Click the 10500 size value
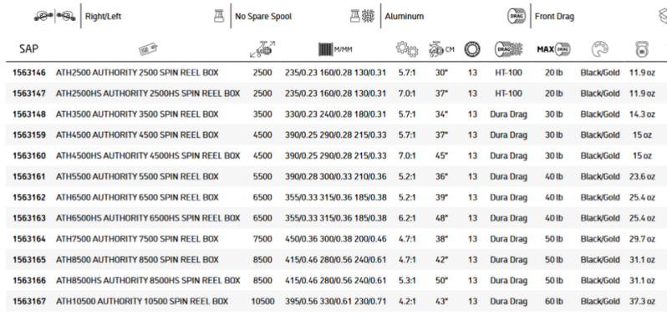 point(262,301)
